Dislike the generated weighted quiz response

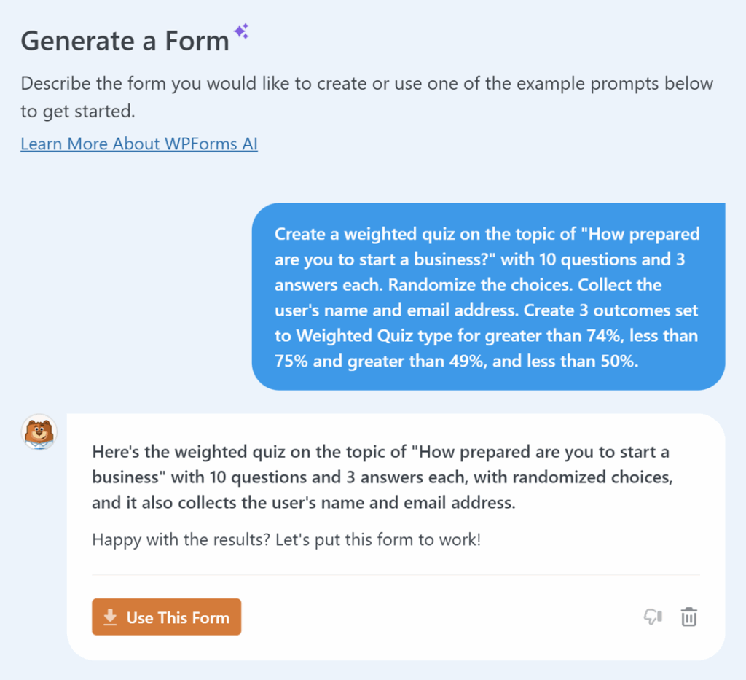pyautogui.click(x=652, y=617)
